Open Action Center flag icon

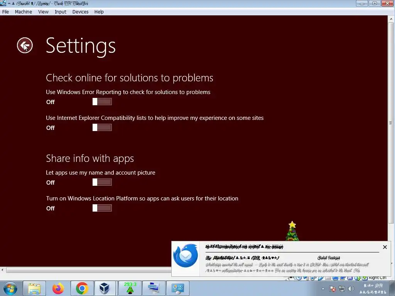point(332,289)
